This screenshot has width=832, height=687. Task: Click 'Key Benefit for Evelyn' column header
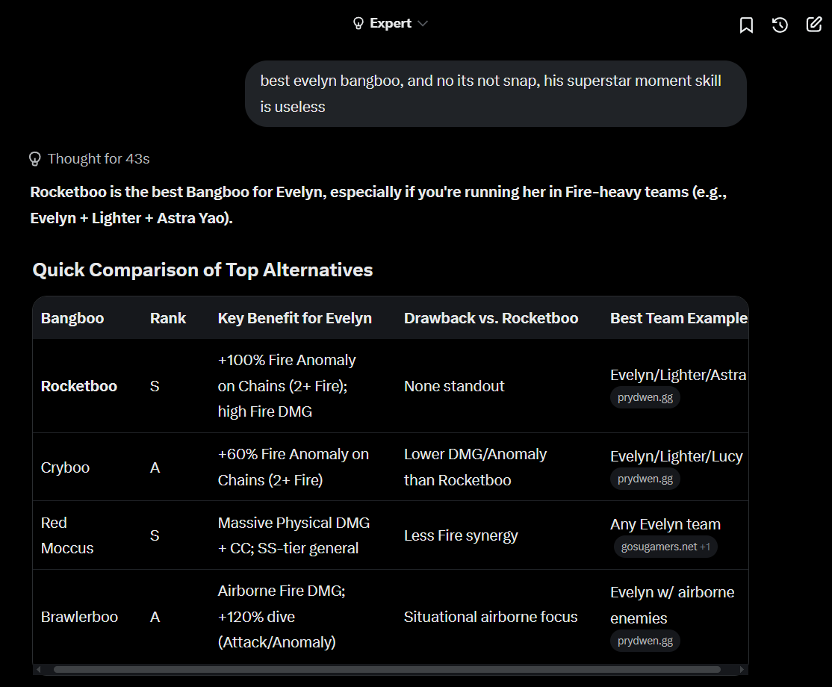(x=294, y=318)
